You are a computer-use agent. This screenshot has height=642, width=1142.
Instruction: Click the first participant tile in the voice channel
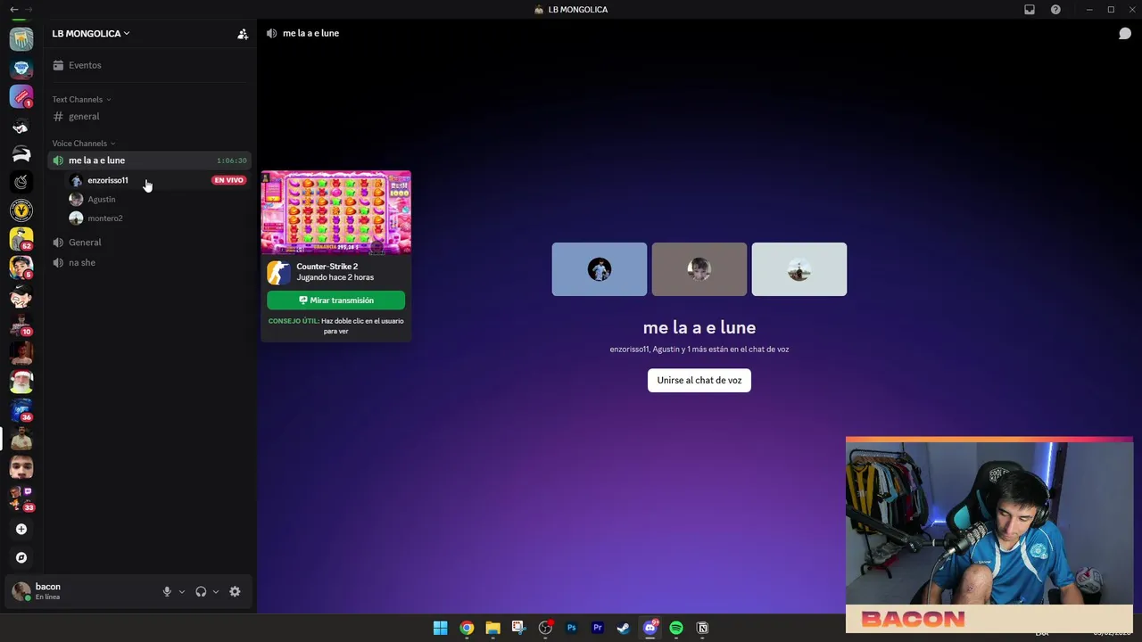600,269
